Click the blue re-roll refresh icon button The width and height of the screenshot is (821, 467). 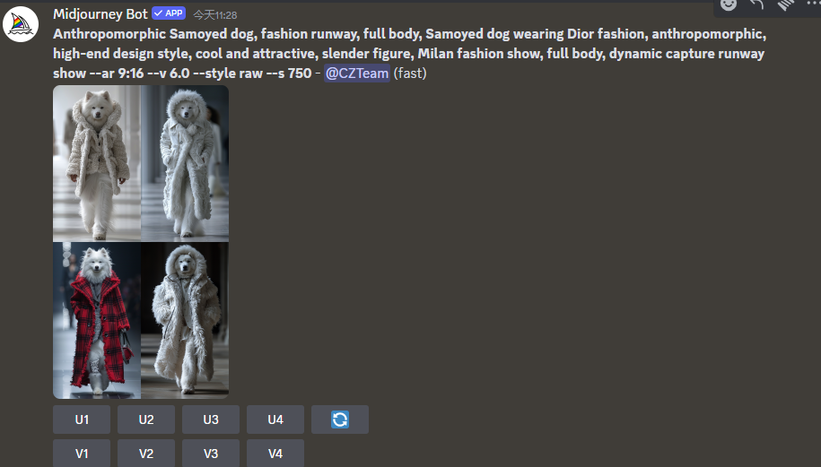coord(340,419)
